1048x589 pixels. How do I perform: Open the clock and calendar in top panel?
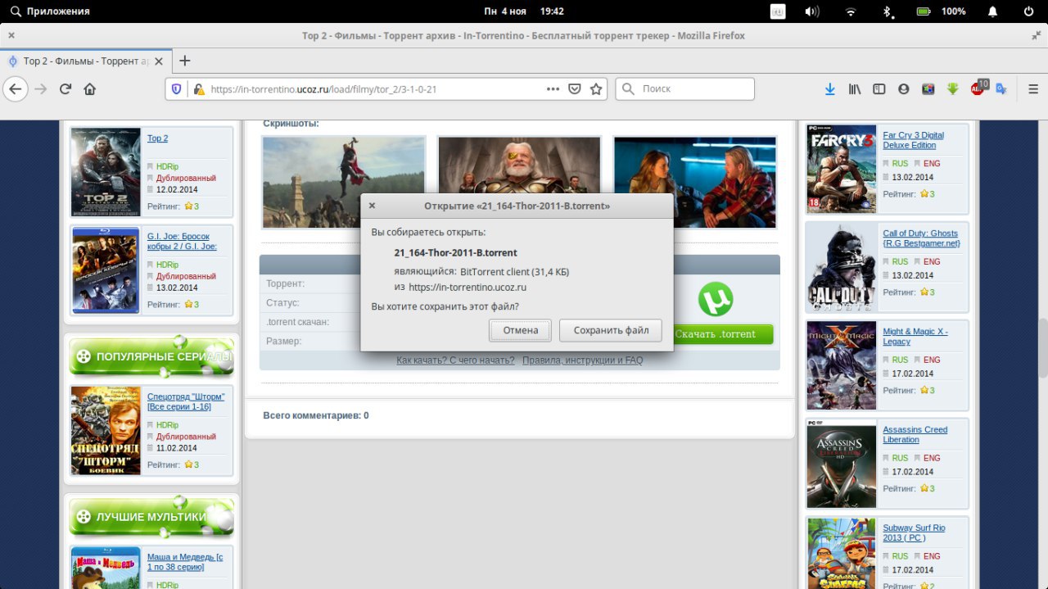pos(523,11)
